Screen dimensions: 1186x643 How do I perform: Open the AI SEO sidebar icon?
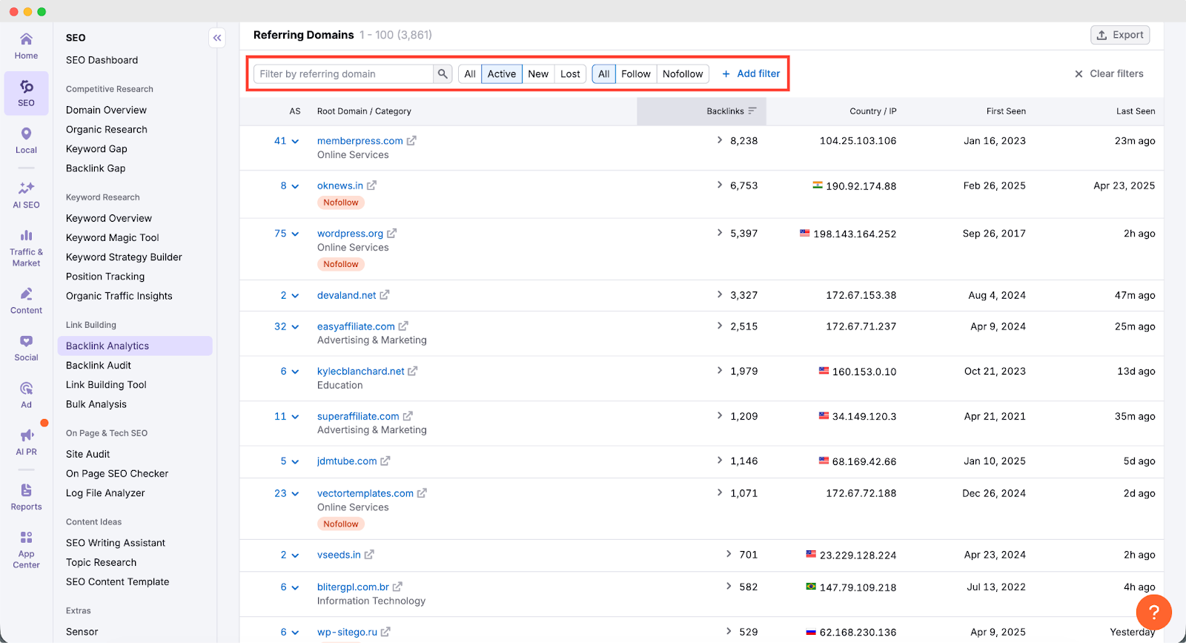coord(26,188)
